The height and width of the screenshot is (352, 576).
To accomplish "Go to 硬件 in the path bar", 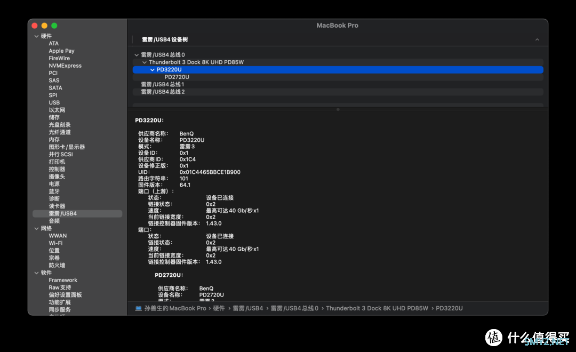I will coord(219,308).
